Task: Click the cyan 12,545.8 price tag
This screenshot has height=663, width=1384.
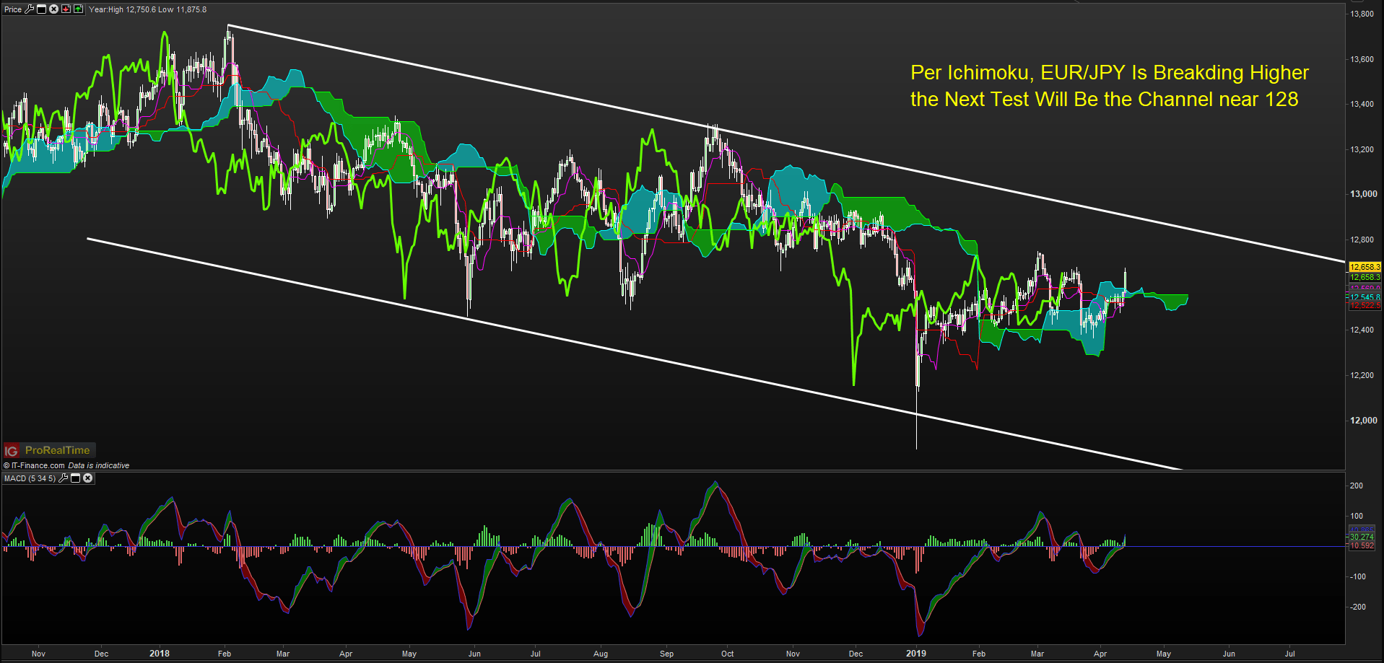Action: tap(1365, 297)
